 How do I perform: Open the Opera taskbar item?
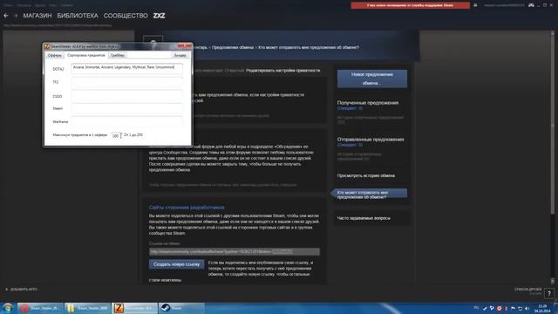(40, 308)
